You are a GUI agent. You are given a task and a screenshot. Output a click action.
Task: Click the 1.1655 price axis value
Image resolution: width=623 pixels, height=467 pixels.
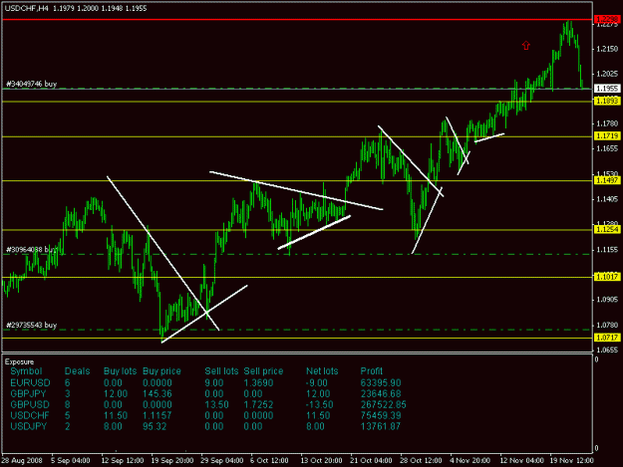[x=607, y=148]
